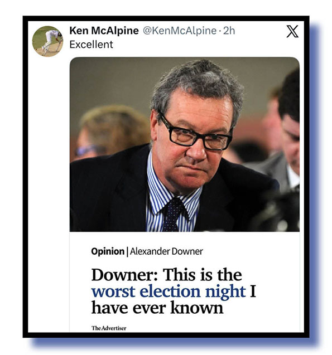Open the Alexander Downer author byline

167,251
